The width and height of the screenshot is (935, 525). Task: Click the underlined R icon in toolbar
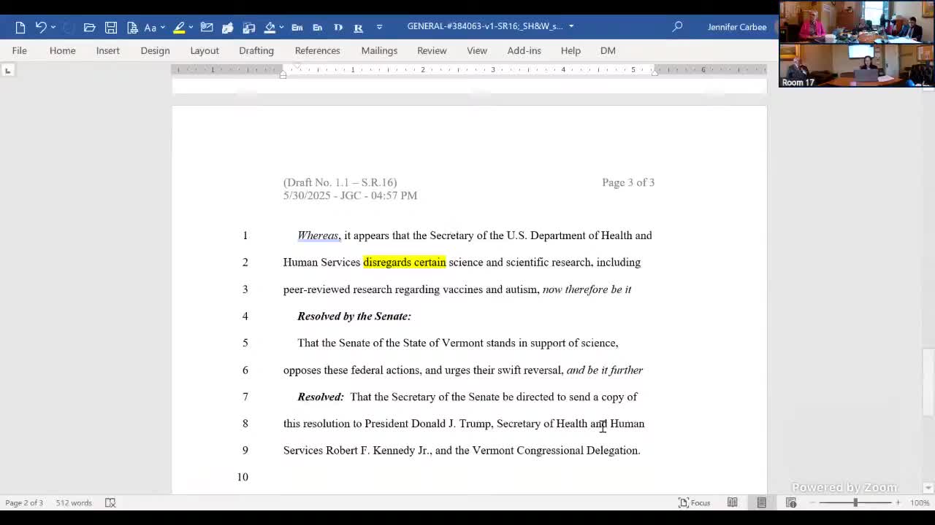click(359, 27)
